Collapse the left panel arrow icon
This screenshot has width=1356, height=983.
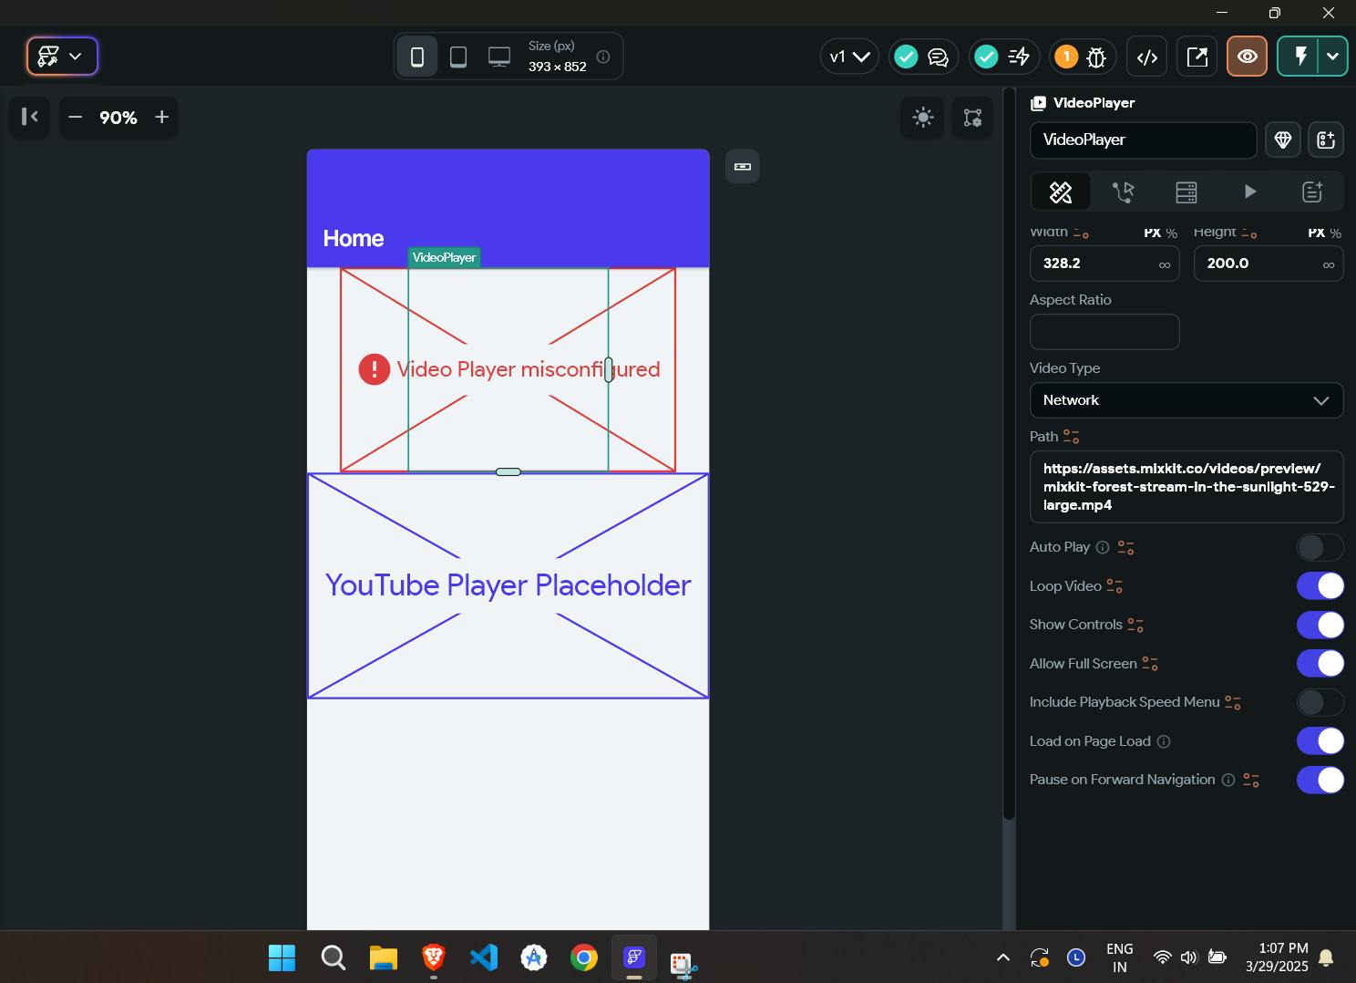coord(30,117)
